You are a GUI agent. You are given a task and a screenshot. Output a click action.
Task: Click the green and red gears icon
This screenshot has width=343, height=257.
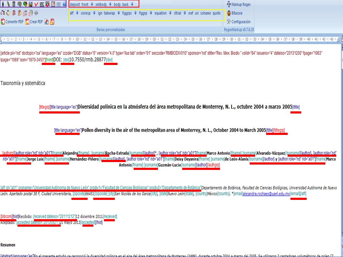pos(25,4)
